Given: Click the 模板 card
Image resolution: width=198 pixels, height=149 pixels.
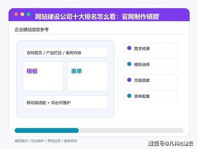Looking at the screenshot, I should [x=43, y=76].
